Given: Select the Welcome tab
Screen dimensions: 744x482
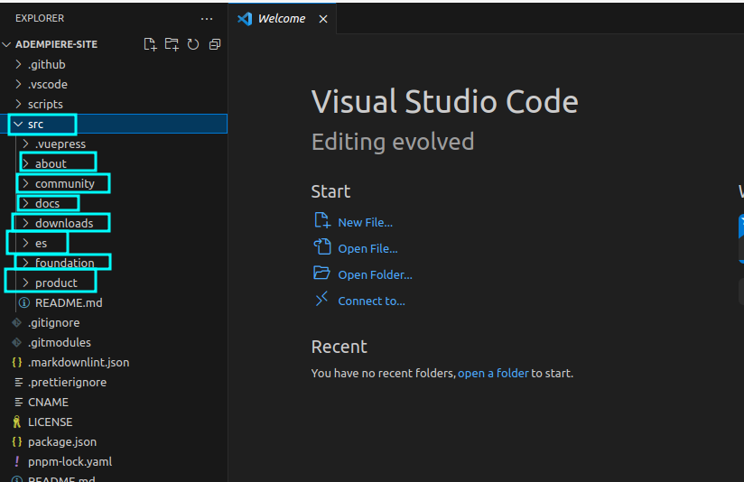Looking at the screenshot, I should coord(283,18).
